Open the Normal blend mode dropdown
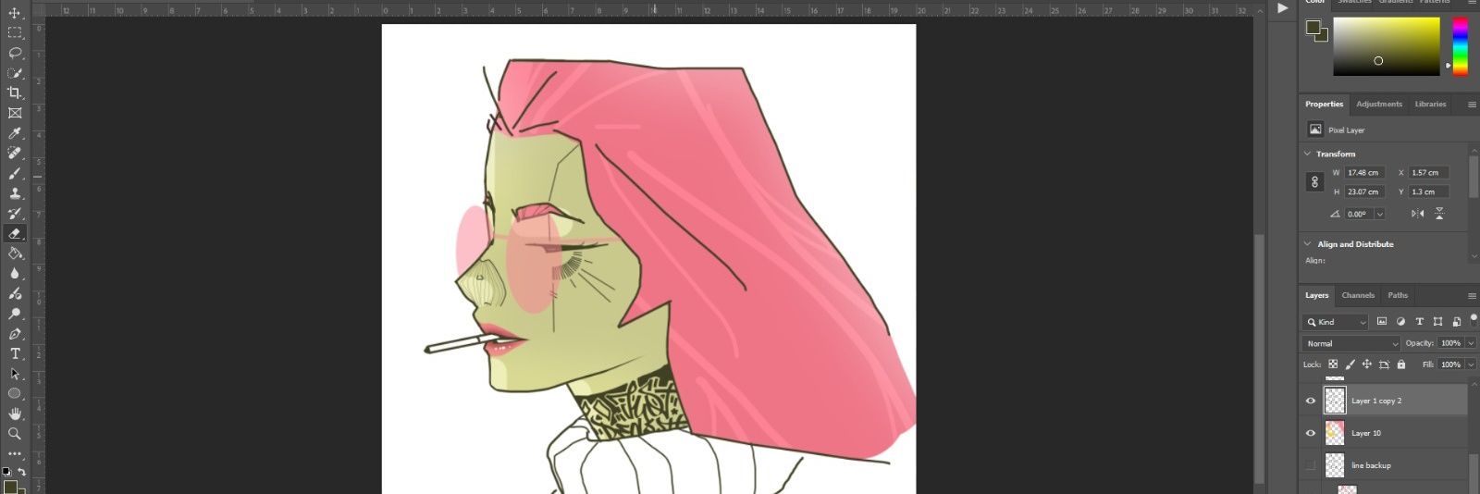This screenshot has height=494, width=1480. click(x=1351, y=343)
